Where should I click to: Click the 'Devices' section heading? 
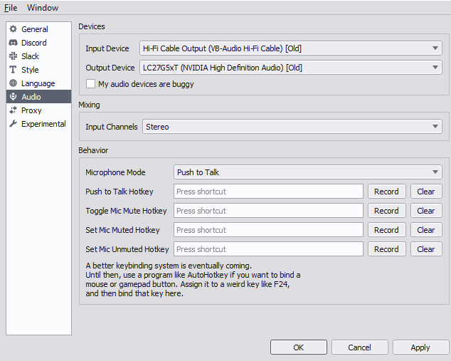click(x=92, y=26)
